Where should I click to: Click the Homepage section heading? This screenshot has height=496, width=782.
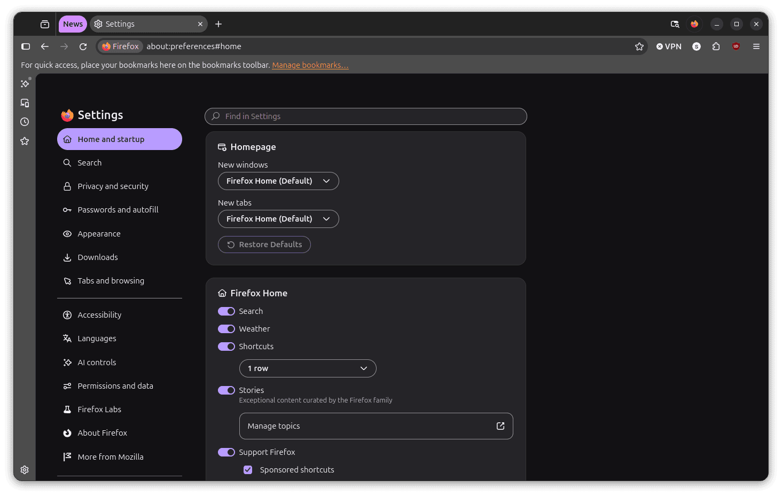click(x=253, y=147)
